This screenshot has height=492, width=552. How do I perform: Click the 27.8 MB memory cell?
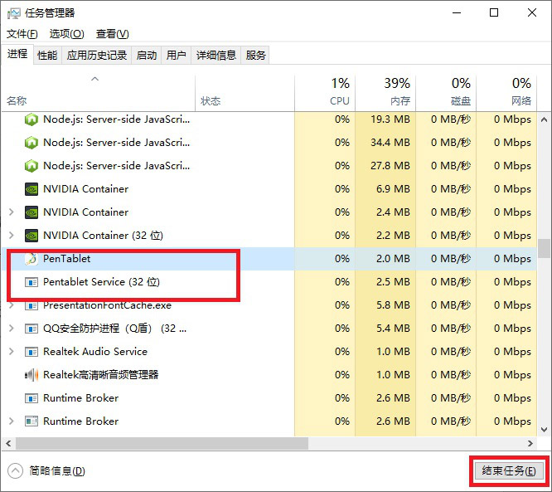385,166
